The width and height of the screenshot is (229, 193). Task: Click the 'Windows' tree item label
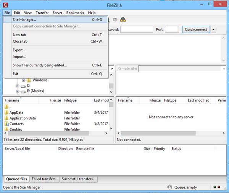40,80
